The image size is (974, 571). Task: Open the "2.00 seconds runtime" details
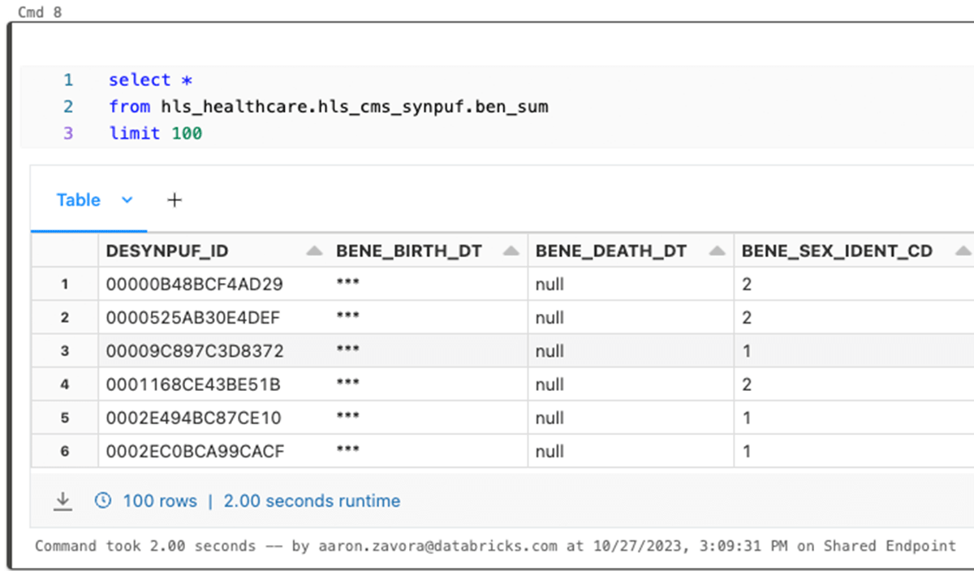312,501
